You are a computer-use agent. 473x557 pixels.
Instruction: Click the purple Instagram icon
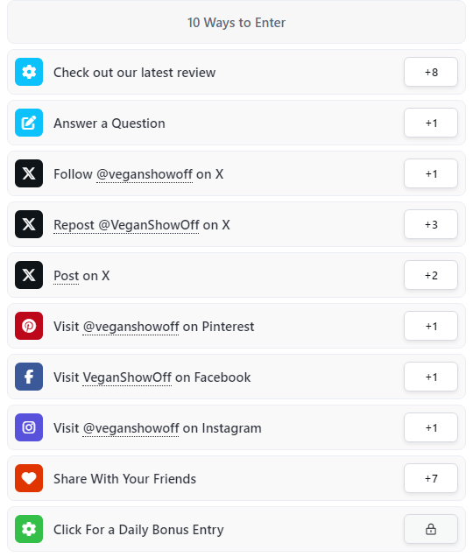click(29, 427)
